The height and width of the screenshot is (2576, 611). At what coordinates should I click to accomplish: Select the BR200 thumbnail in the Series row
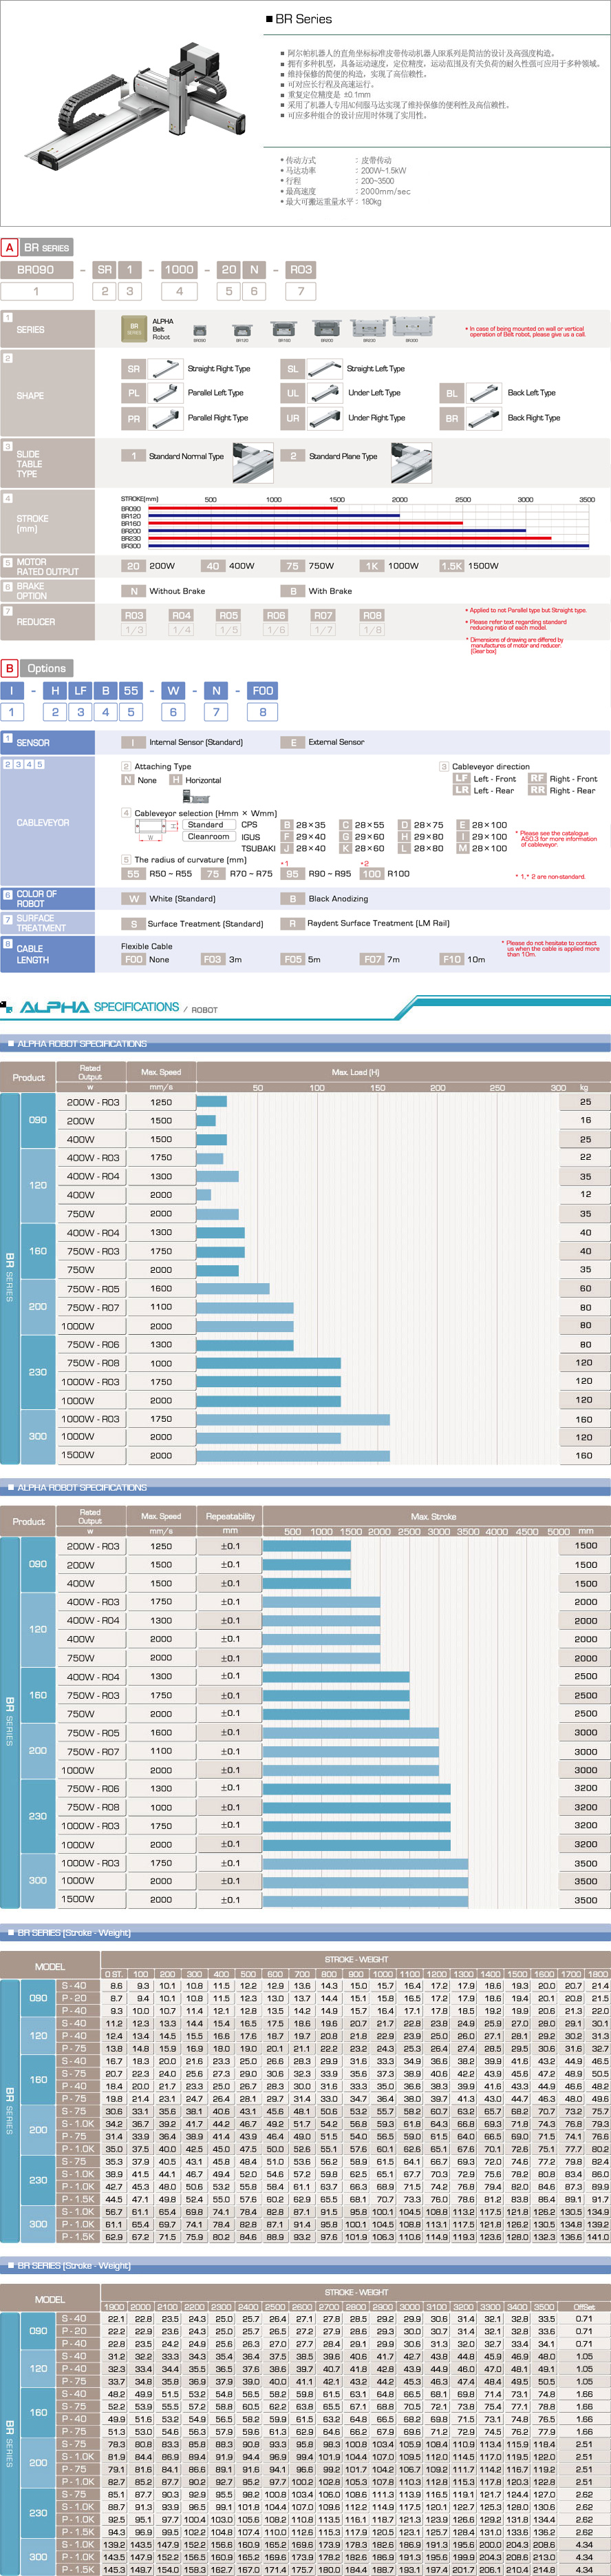pos(326,328)
